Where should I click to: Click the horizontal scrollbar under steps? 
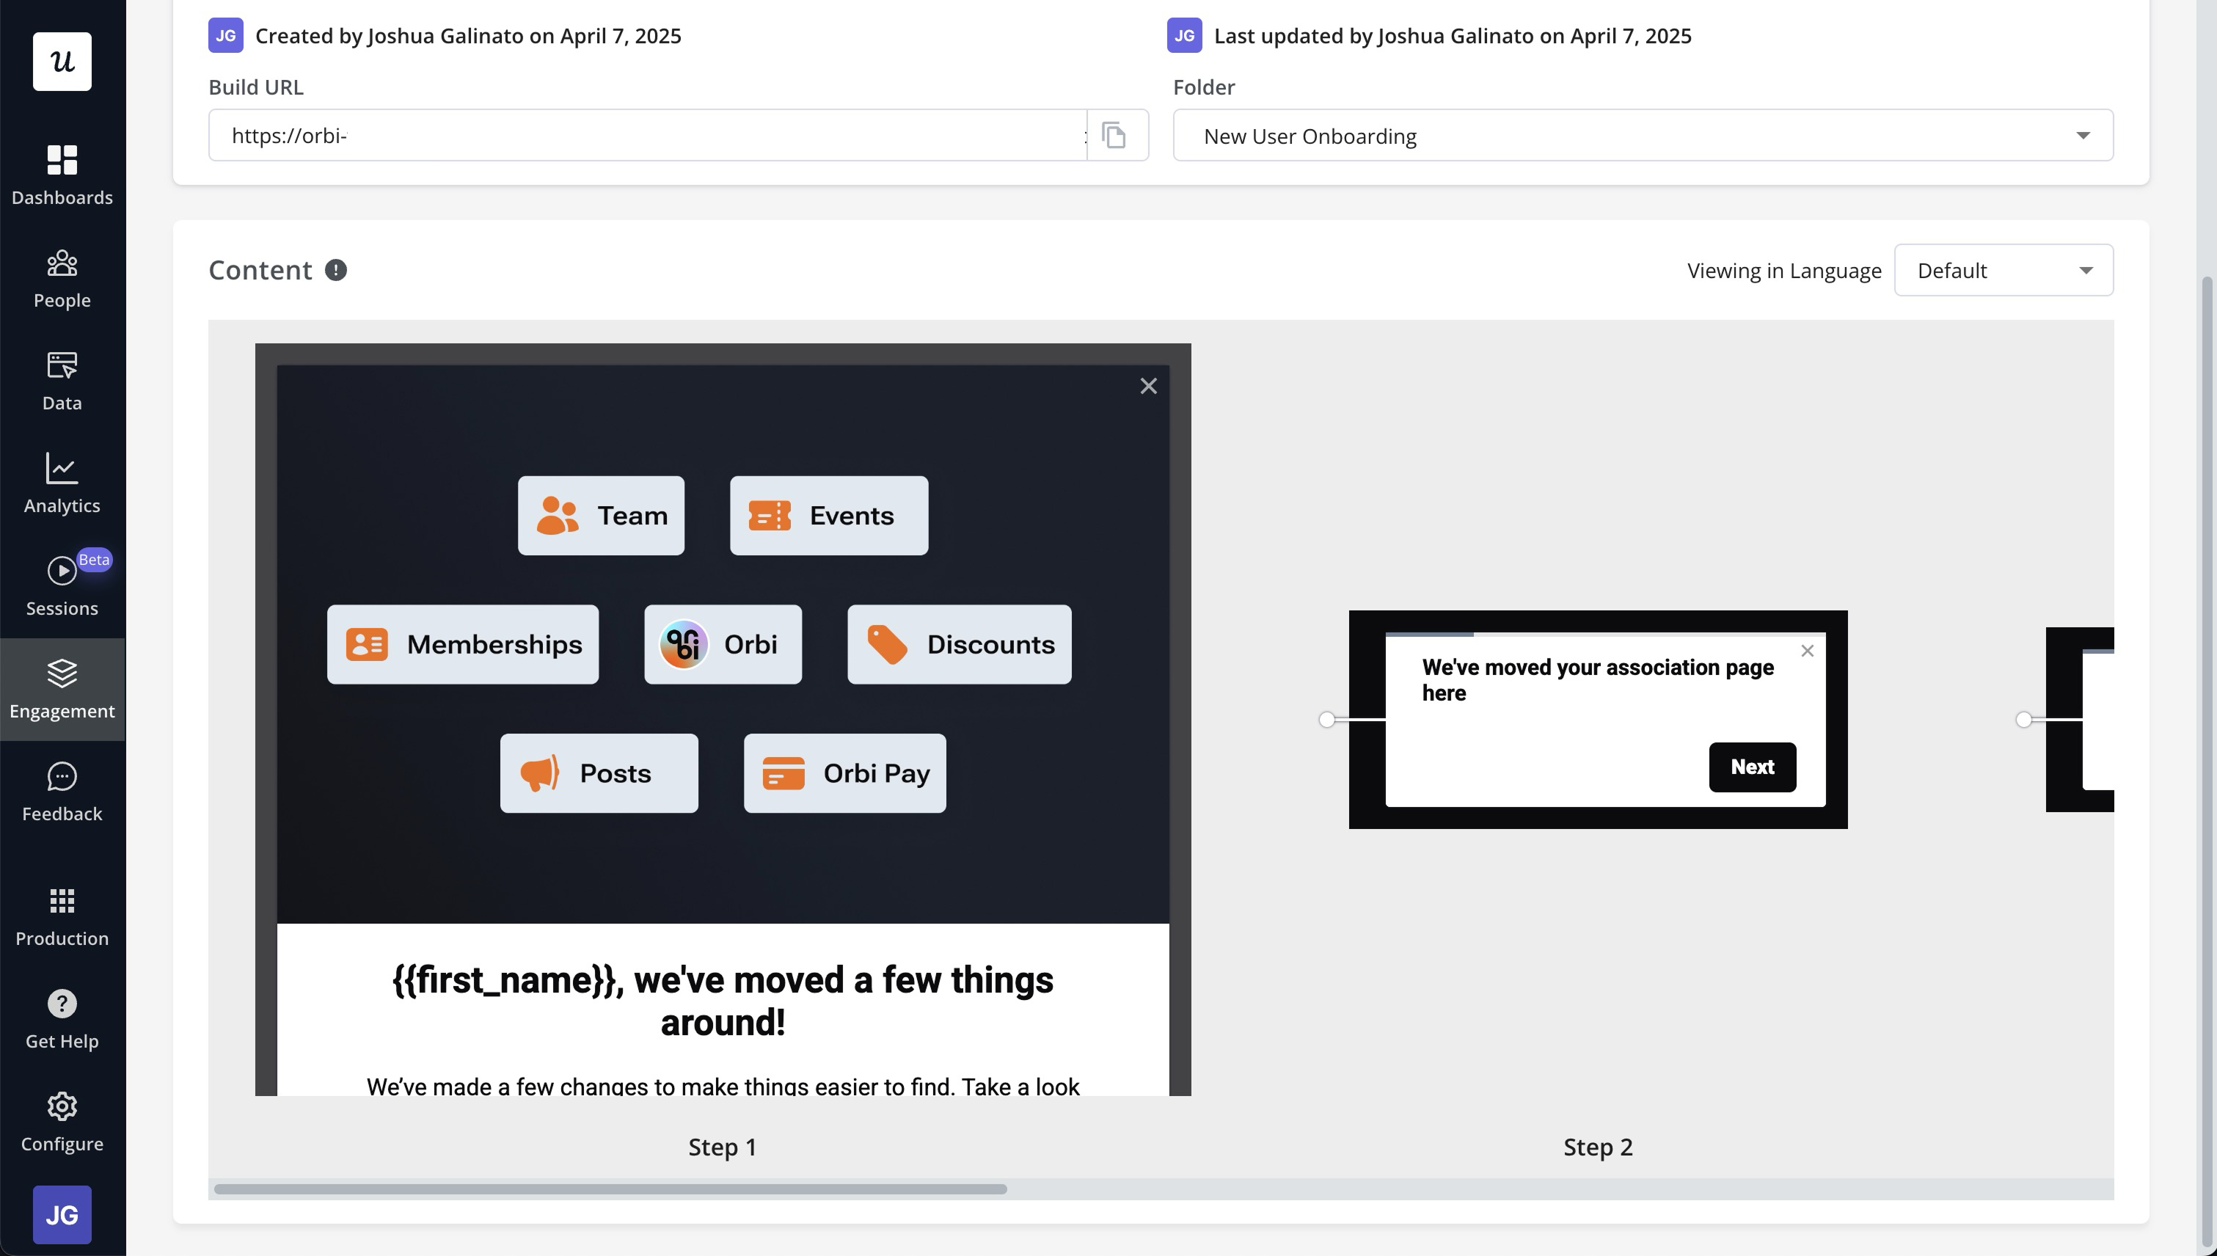coord(611,1189)
